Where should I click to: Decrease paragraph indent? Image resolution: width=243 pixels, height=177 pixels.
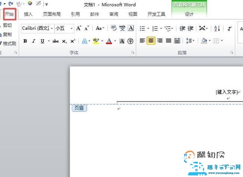coord(182,28)
